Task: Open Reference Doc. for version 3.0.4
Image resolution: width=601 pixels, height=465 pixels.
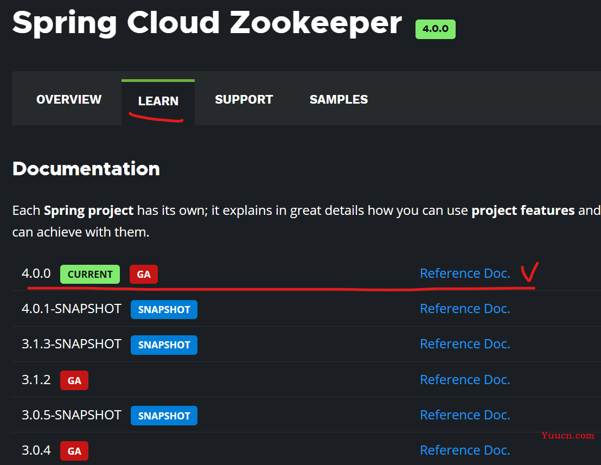Action: pyautogui.click(x=465, y=450)
